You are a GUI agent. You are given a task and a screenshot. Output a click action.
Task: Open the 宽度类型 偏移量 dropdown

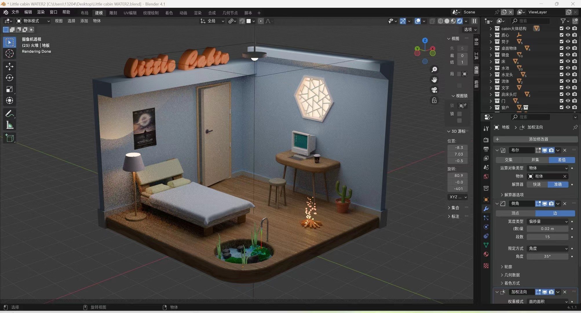pyautogui.click(x=548, y=221)
